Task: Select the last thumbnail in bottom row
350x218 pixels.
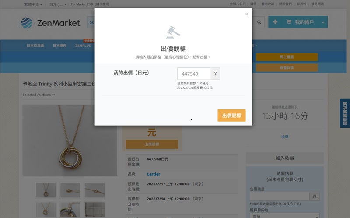Action: [x=94, y=210]
